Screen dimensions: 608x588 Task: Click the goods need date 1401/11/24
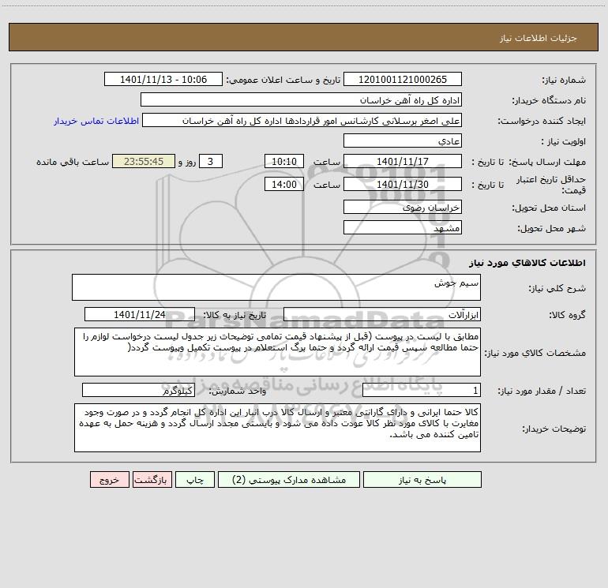point(140,314)
